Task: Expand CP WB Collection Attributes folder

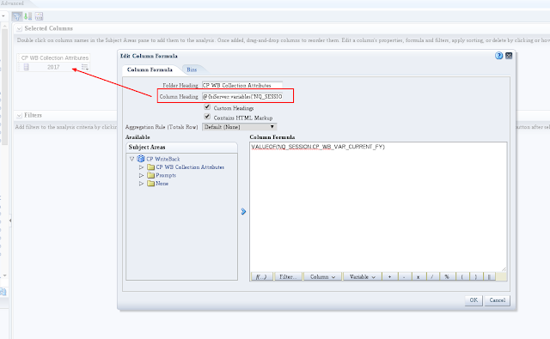Action: pos(141,167)
